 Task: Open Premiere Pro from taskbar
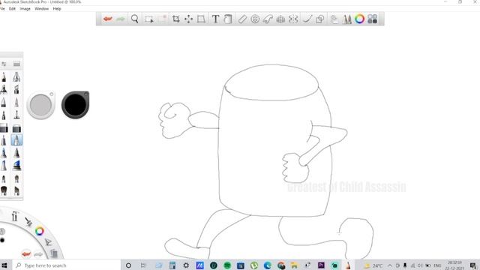321,265
